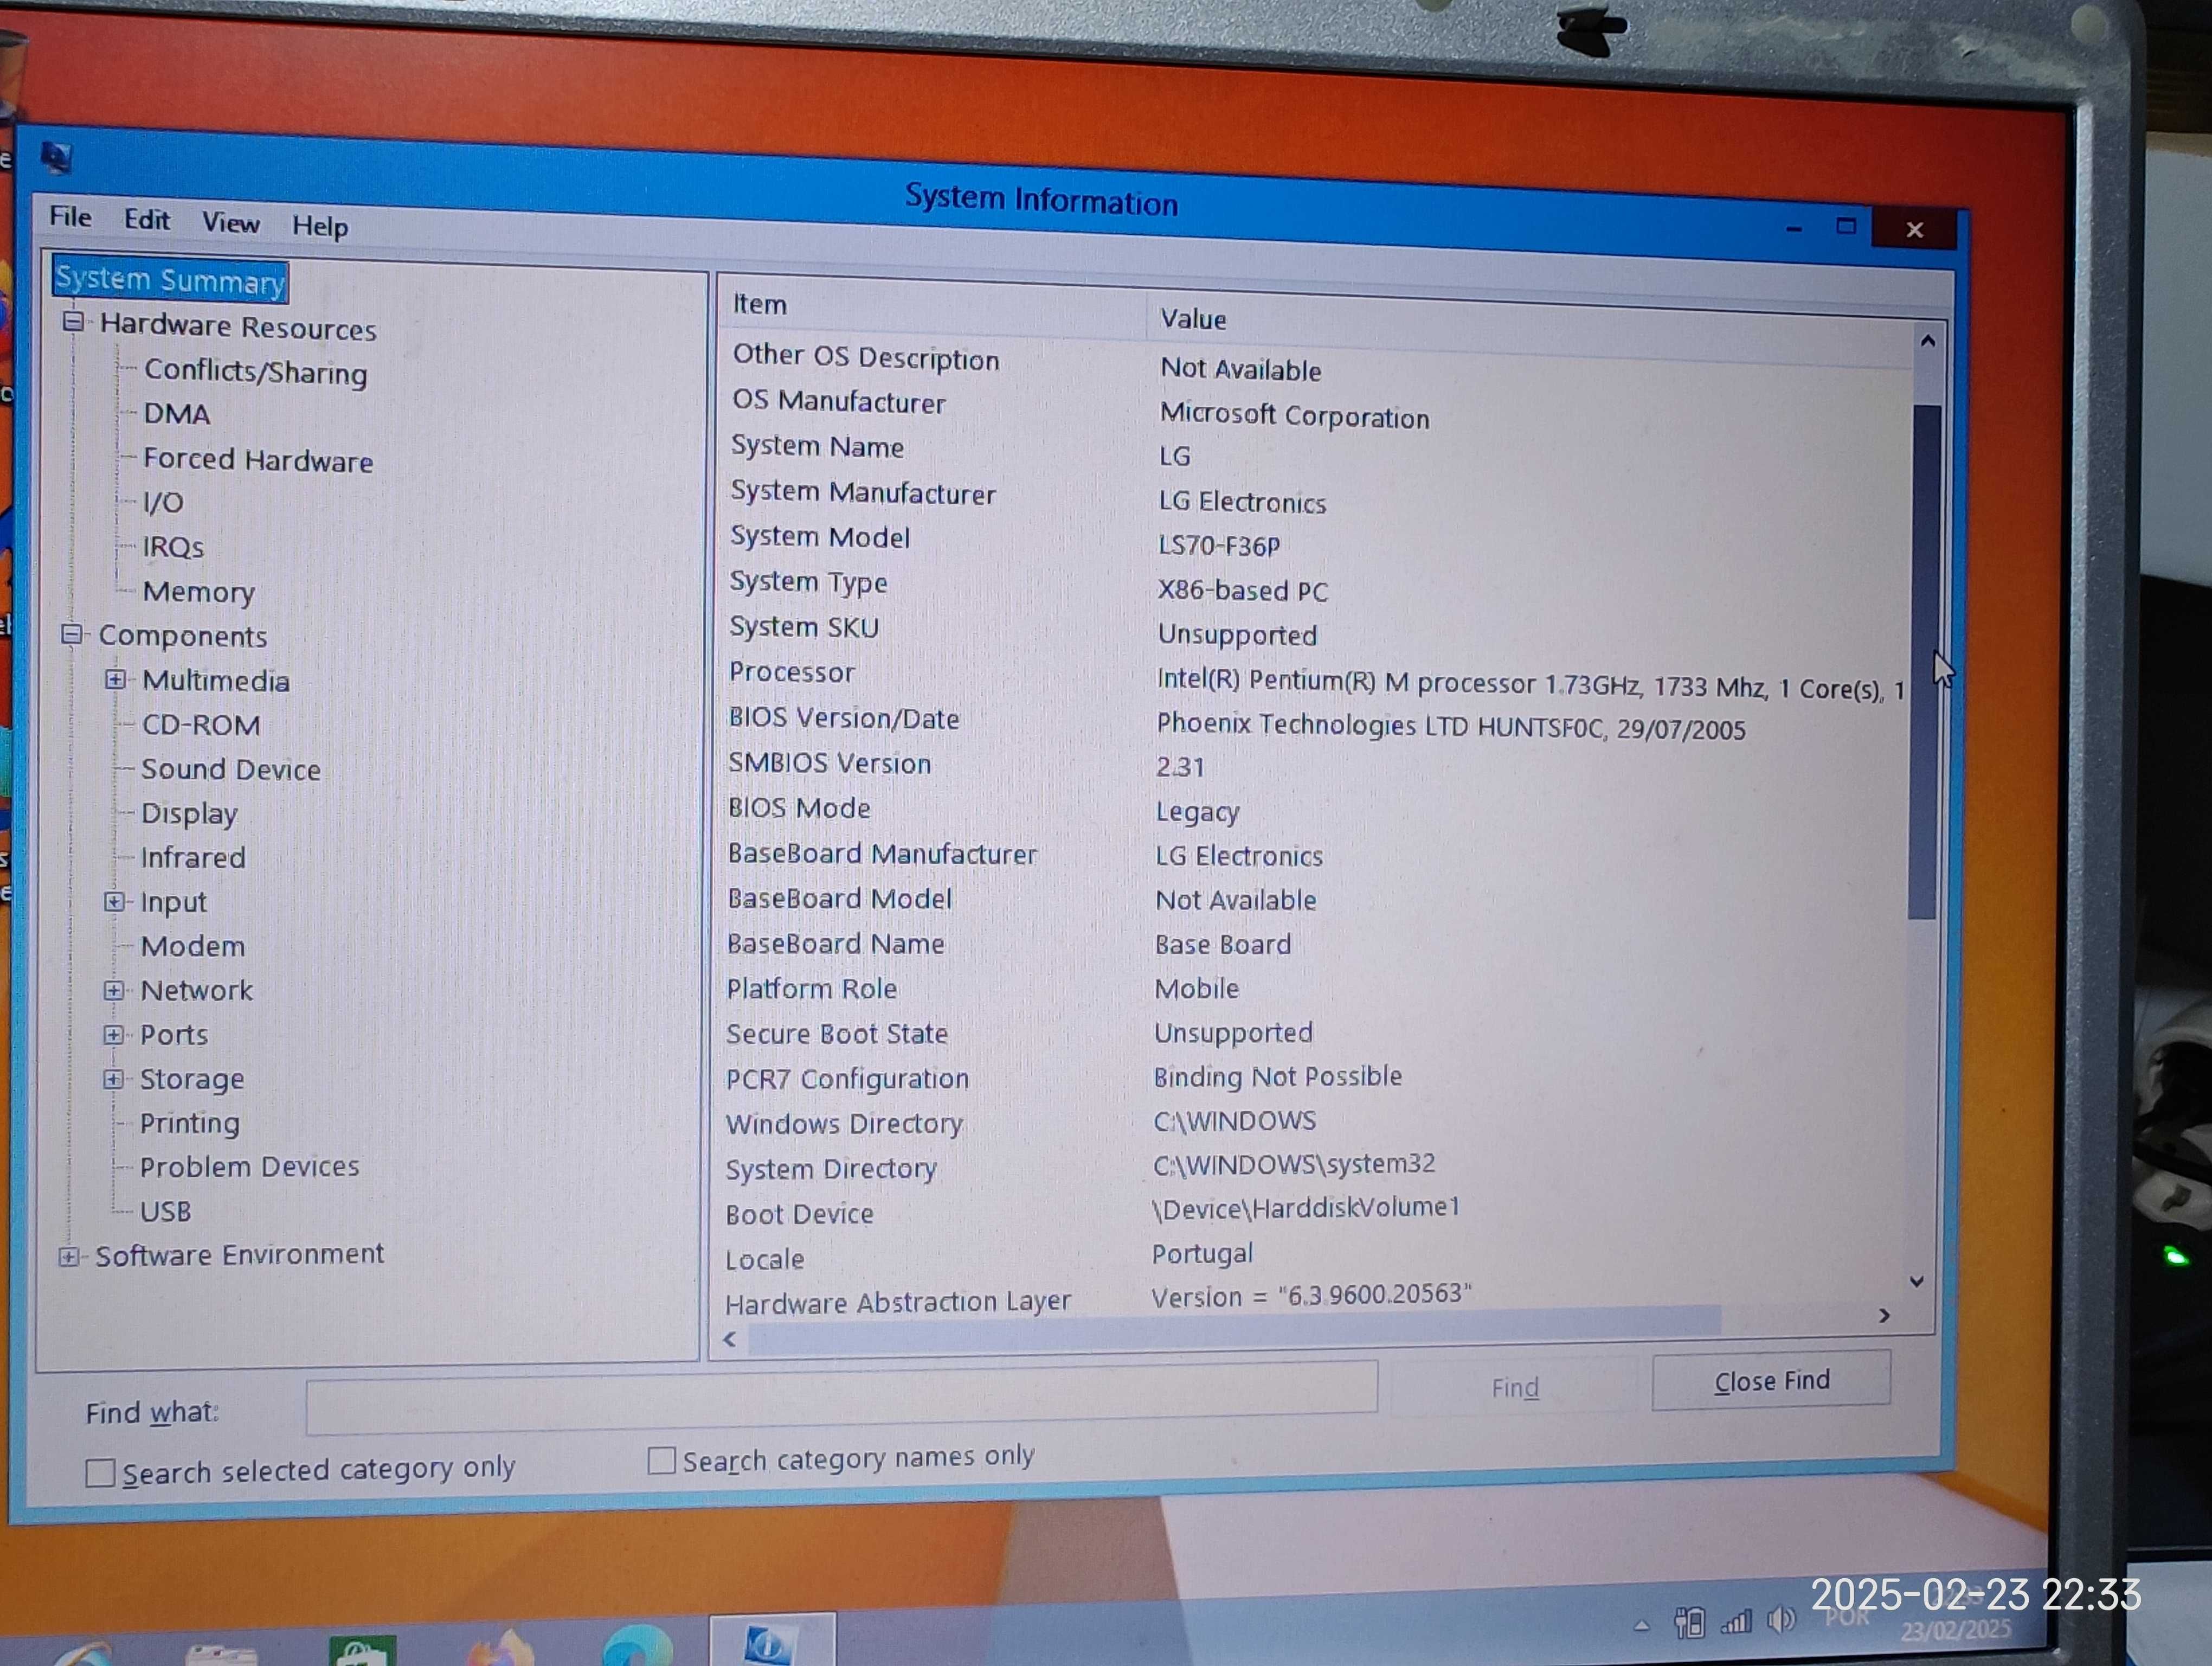The width and height of the screenshot is (2212, 1666).
Task: Click the Secure Boot State row label
Action: click(837, 1034)
